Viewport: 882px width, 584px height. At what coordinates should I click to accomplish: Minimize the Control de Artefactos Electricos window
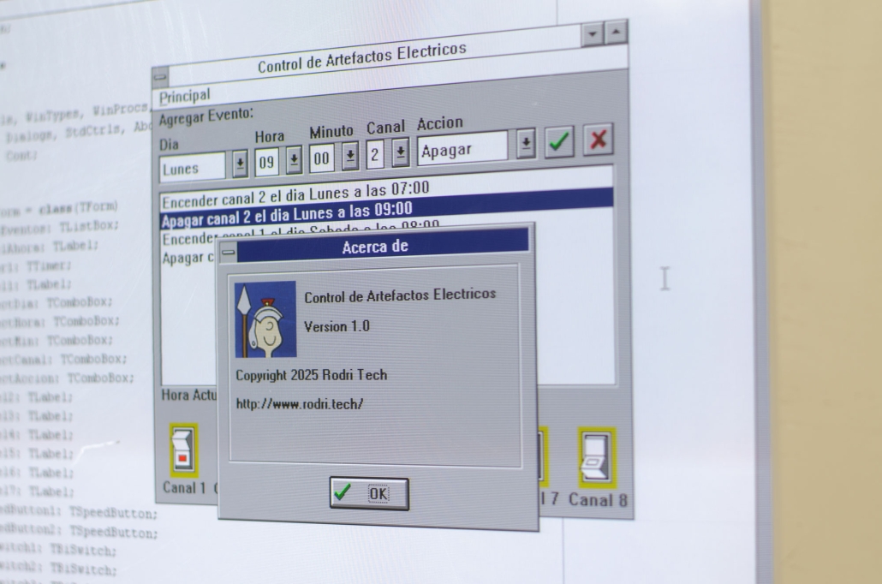(x=594, y=34)
